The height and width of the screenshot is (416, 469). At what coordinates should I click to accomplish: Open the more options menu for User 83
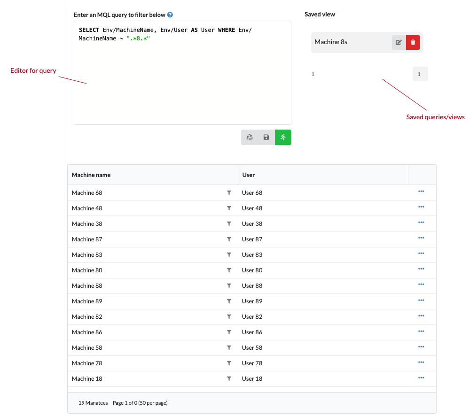click(x=421, y=254)
